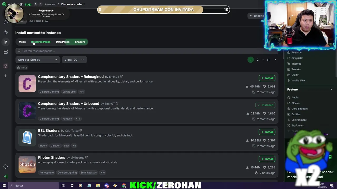Switch to the Data Packs tab
337x189 pixels.
[x=63, y=42]
